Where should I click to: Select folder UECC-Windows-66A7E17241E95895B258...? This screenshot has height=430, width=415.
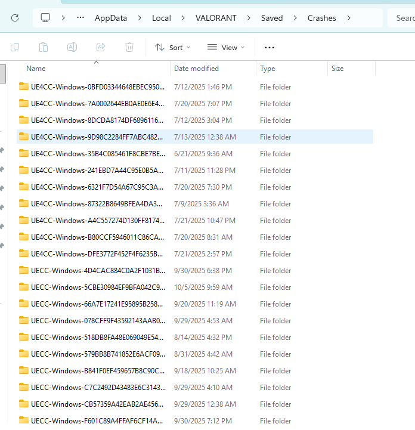pyautogui.click(x=195, y=304)
